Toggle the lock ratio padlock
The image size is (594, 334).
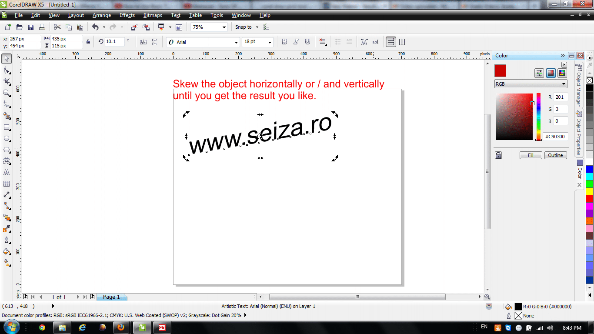[88, 42]
